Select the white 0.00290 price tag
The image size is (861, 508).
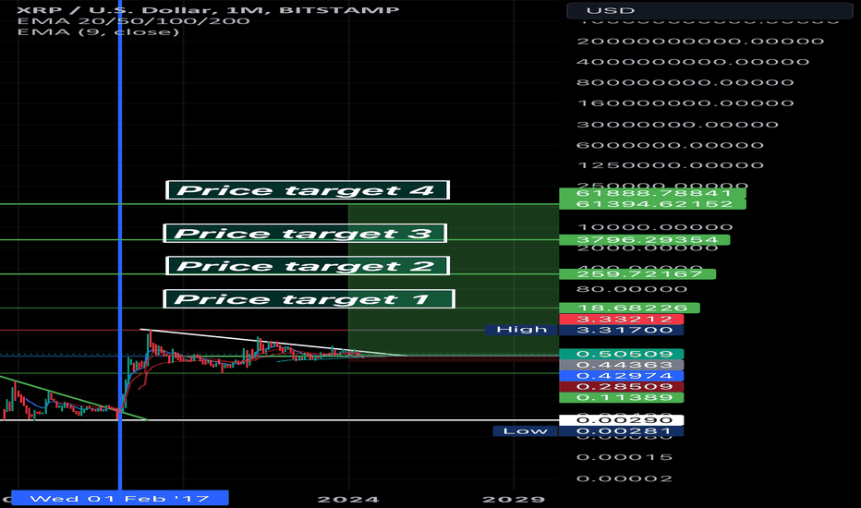[622, 420]
